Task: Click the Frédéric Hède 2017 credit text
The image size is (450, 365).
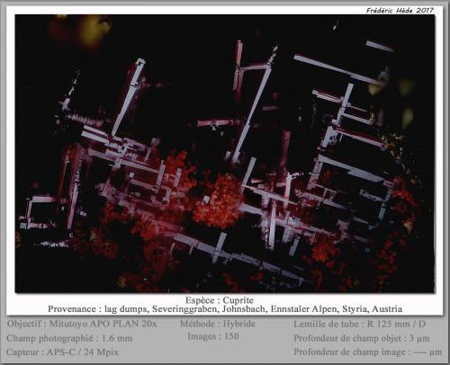Action: click(400, 10)
